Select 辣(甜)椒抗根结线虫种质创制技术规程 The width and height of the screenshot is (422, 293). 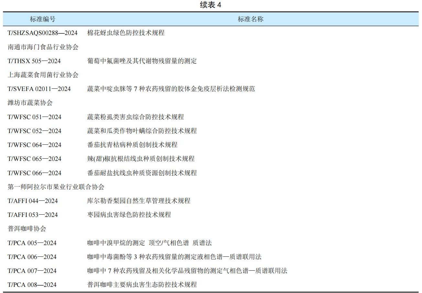tap(141, 159)
